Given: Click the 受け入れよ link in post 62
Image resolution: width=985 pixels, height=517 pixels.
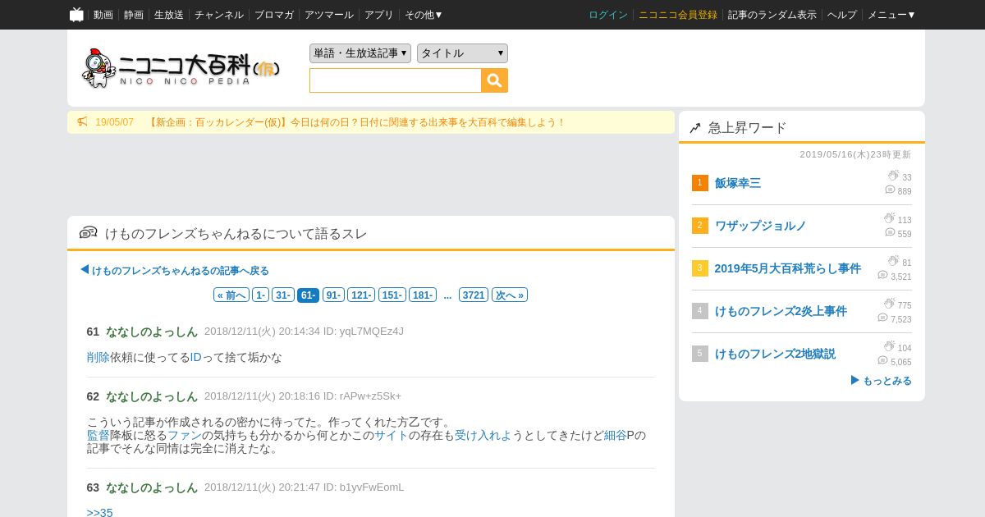Looking at the screenshot, I should (x=483, y=435).
